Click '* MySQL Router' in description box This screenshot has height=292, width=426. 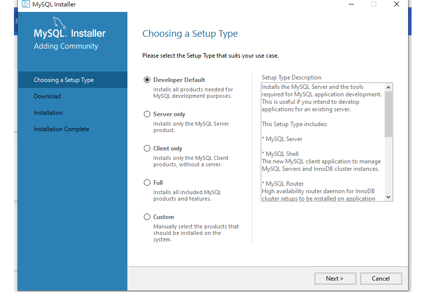[283, 184]
